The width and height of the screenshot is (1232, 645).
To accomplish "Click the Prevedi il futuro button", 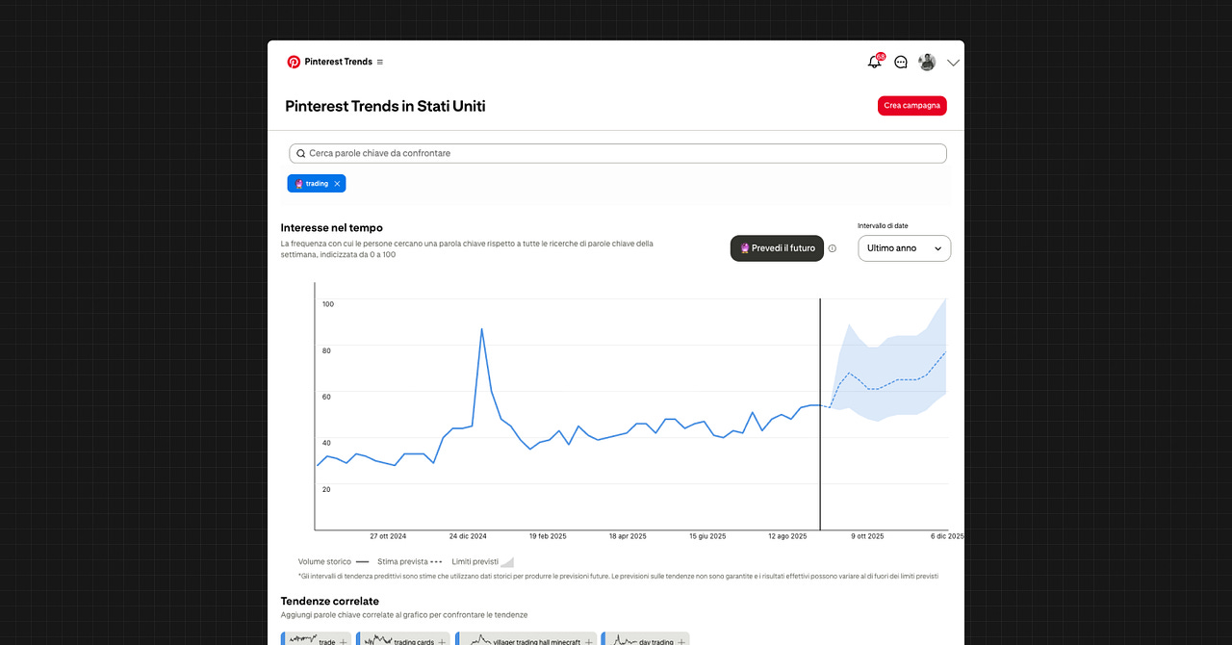I will coord(777,248).
